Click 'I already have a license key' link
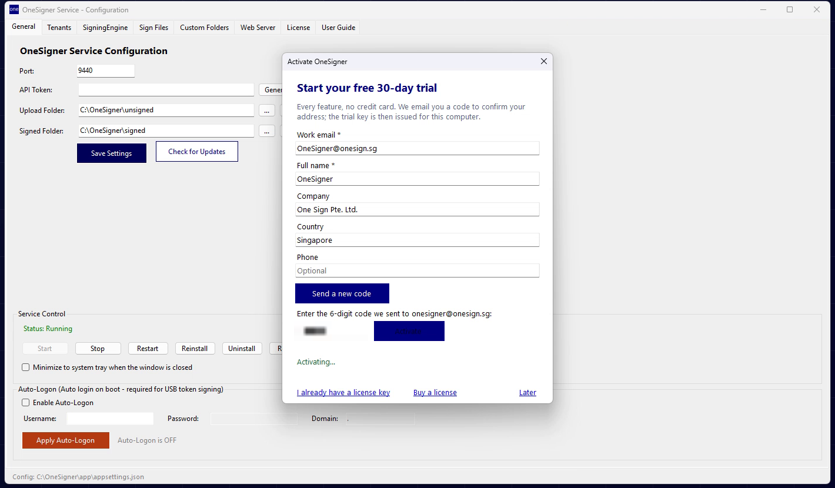Viewport: 835px width, 488px height. point(343,393)
